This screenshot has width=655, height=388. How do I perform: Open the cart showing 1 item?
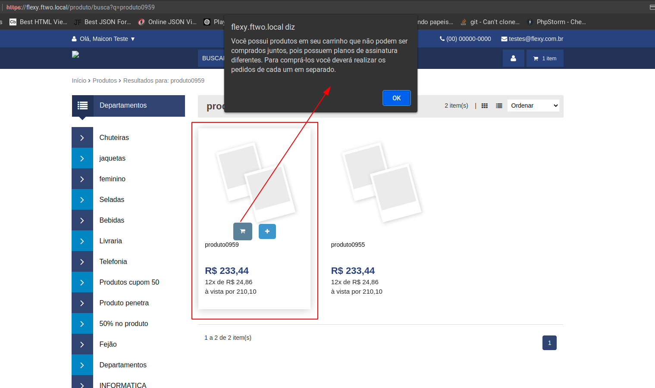pos(545,58)
